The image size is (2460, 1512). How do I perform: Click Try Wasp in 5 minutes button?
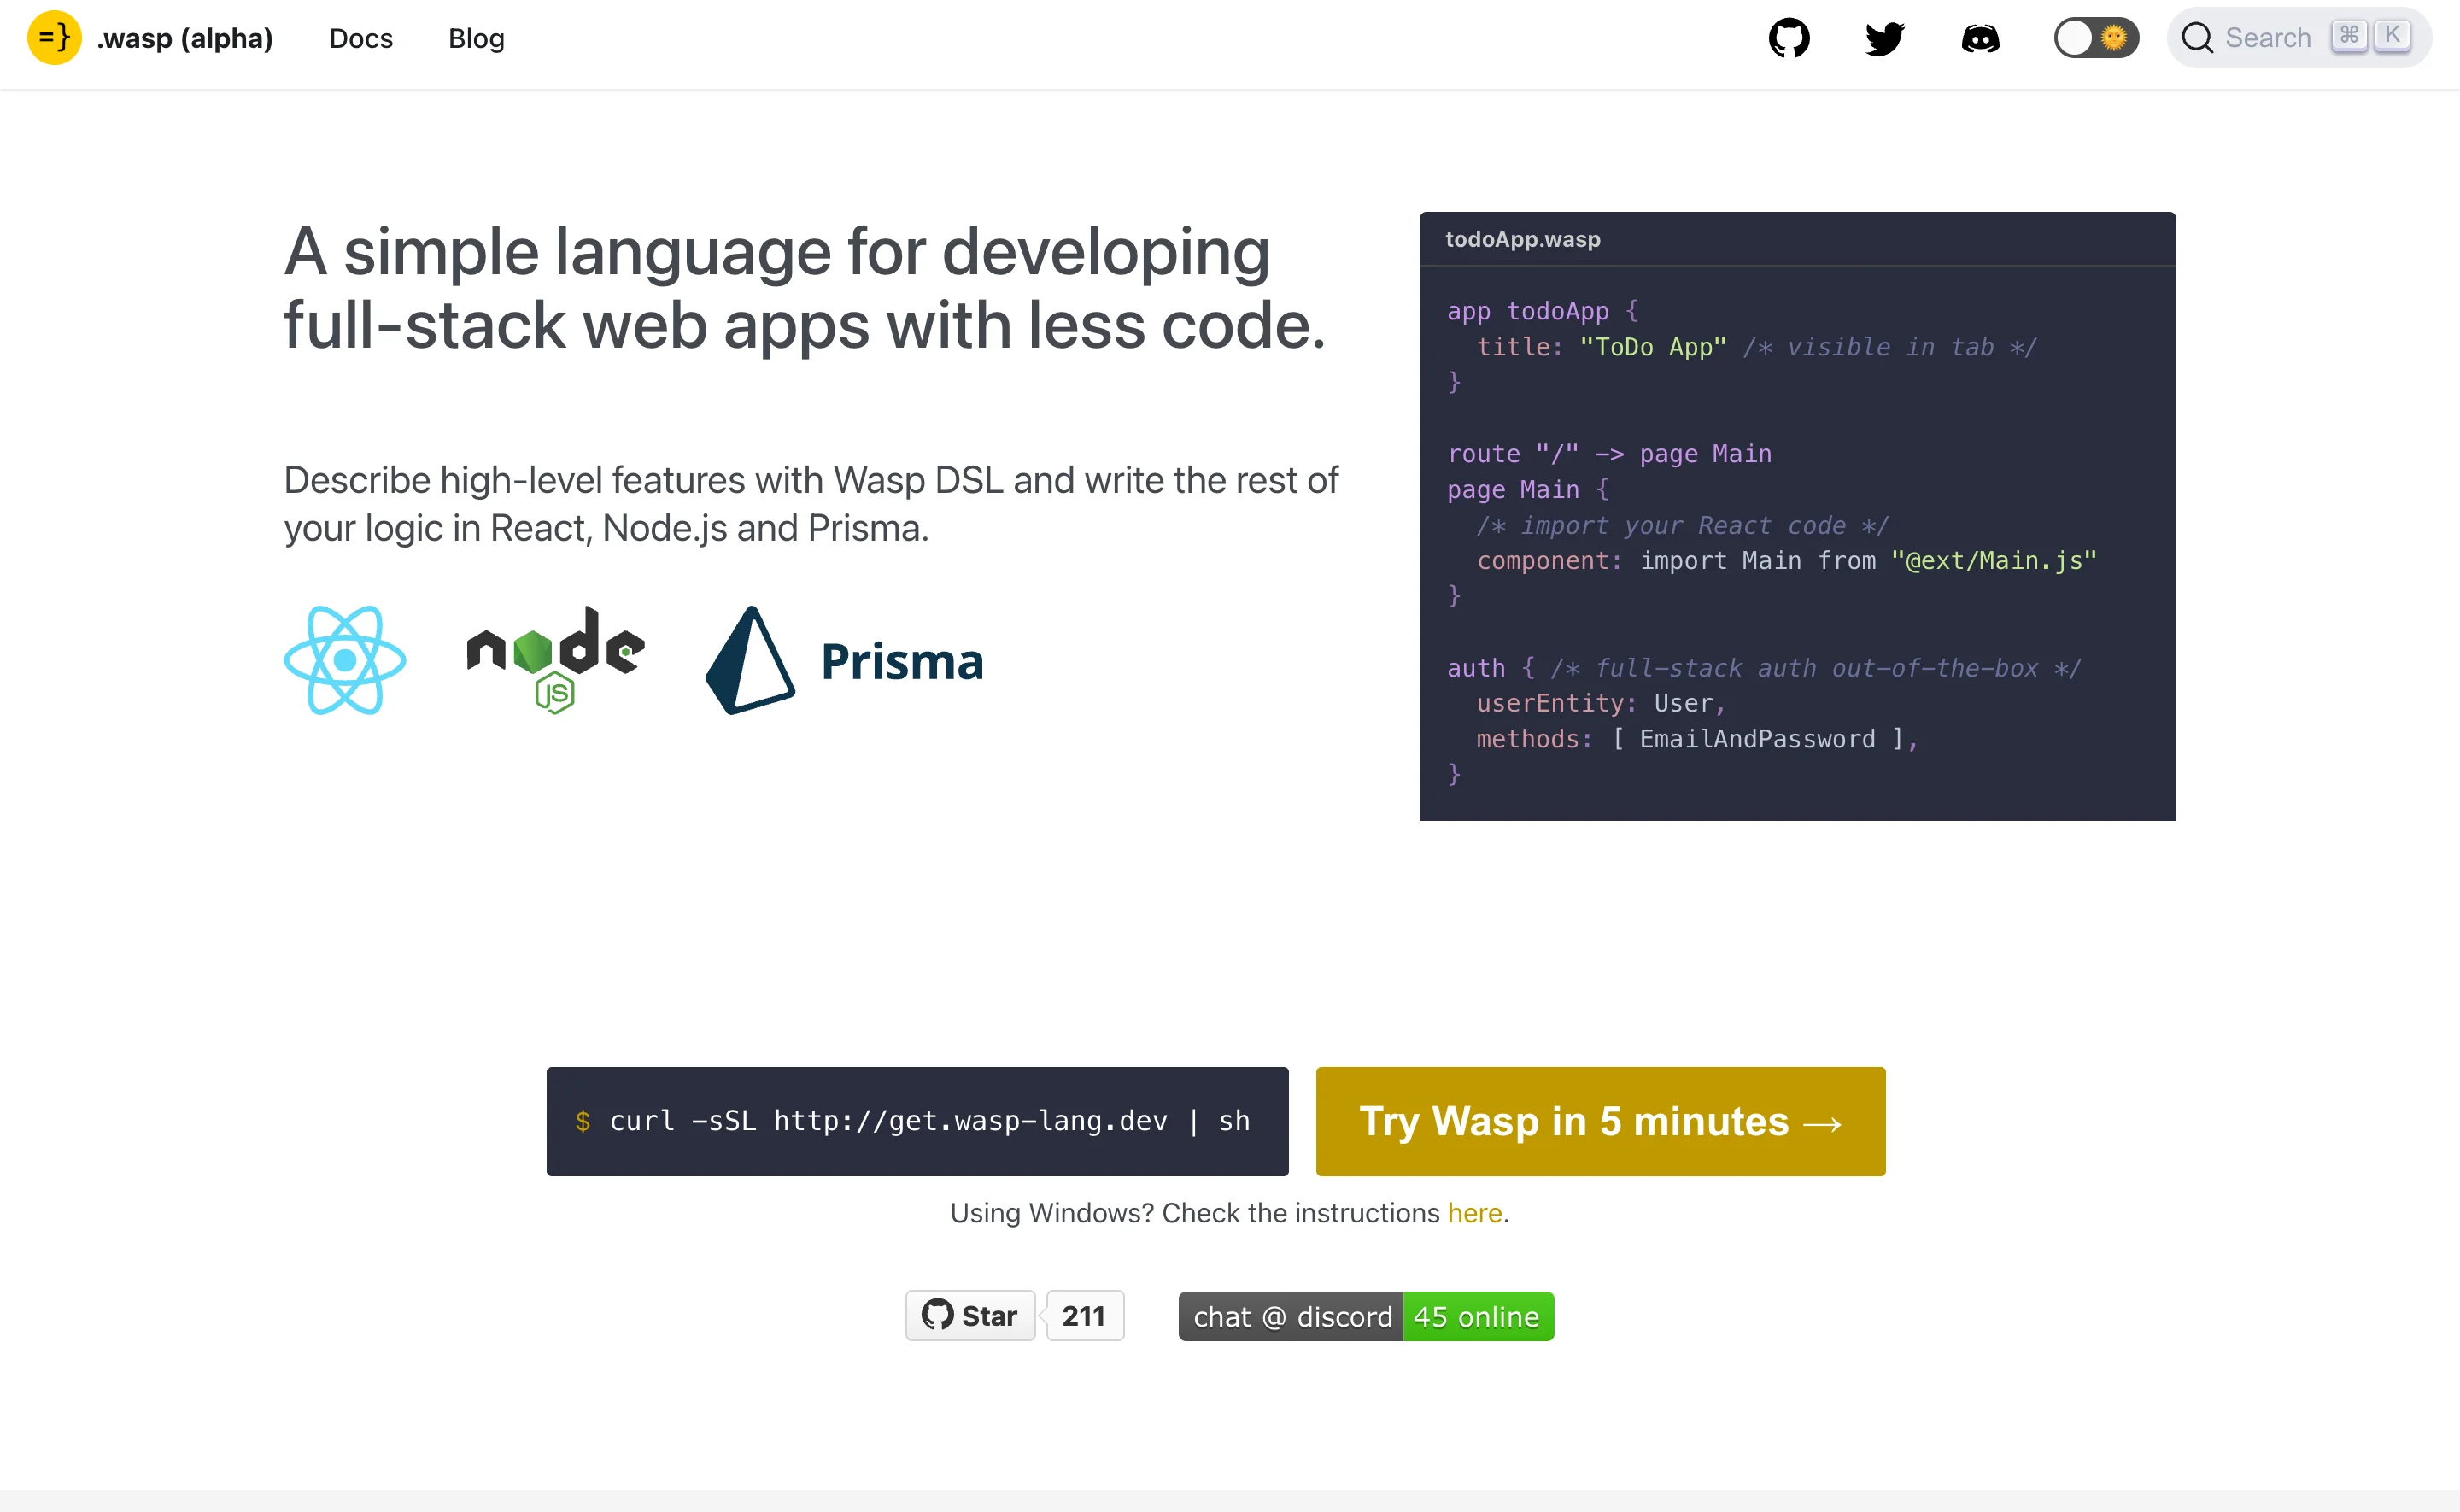[x=1601, y=1121]
